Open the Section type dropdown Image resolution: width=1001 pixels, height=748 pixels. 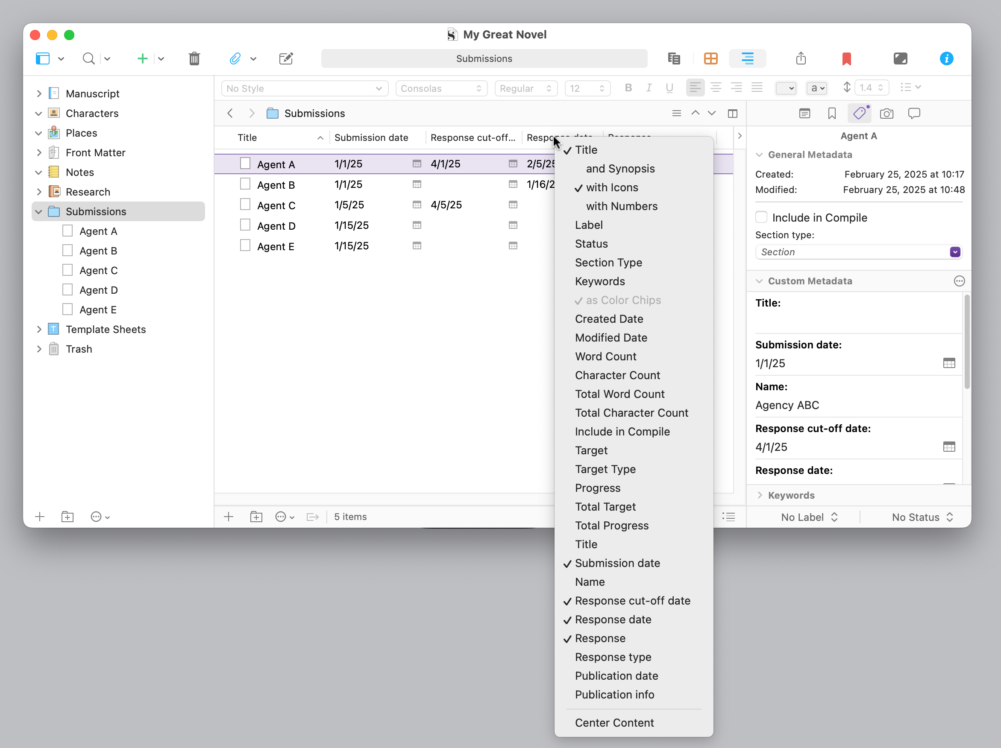pos(858,252)
